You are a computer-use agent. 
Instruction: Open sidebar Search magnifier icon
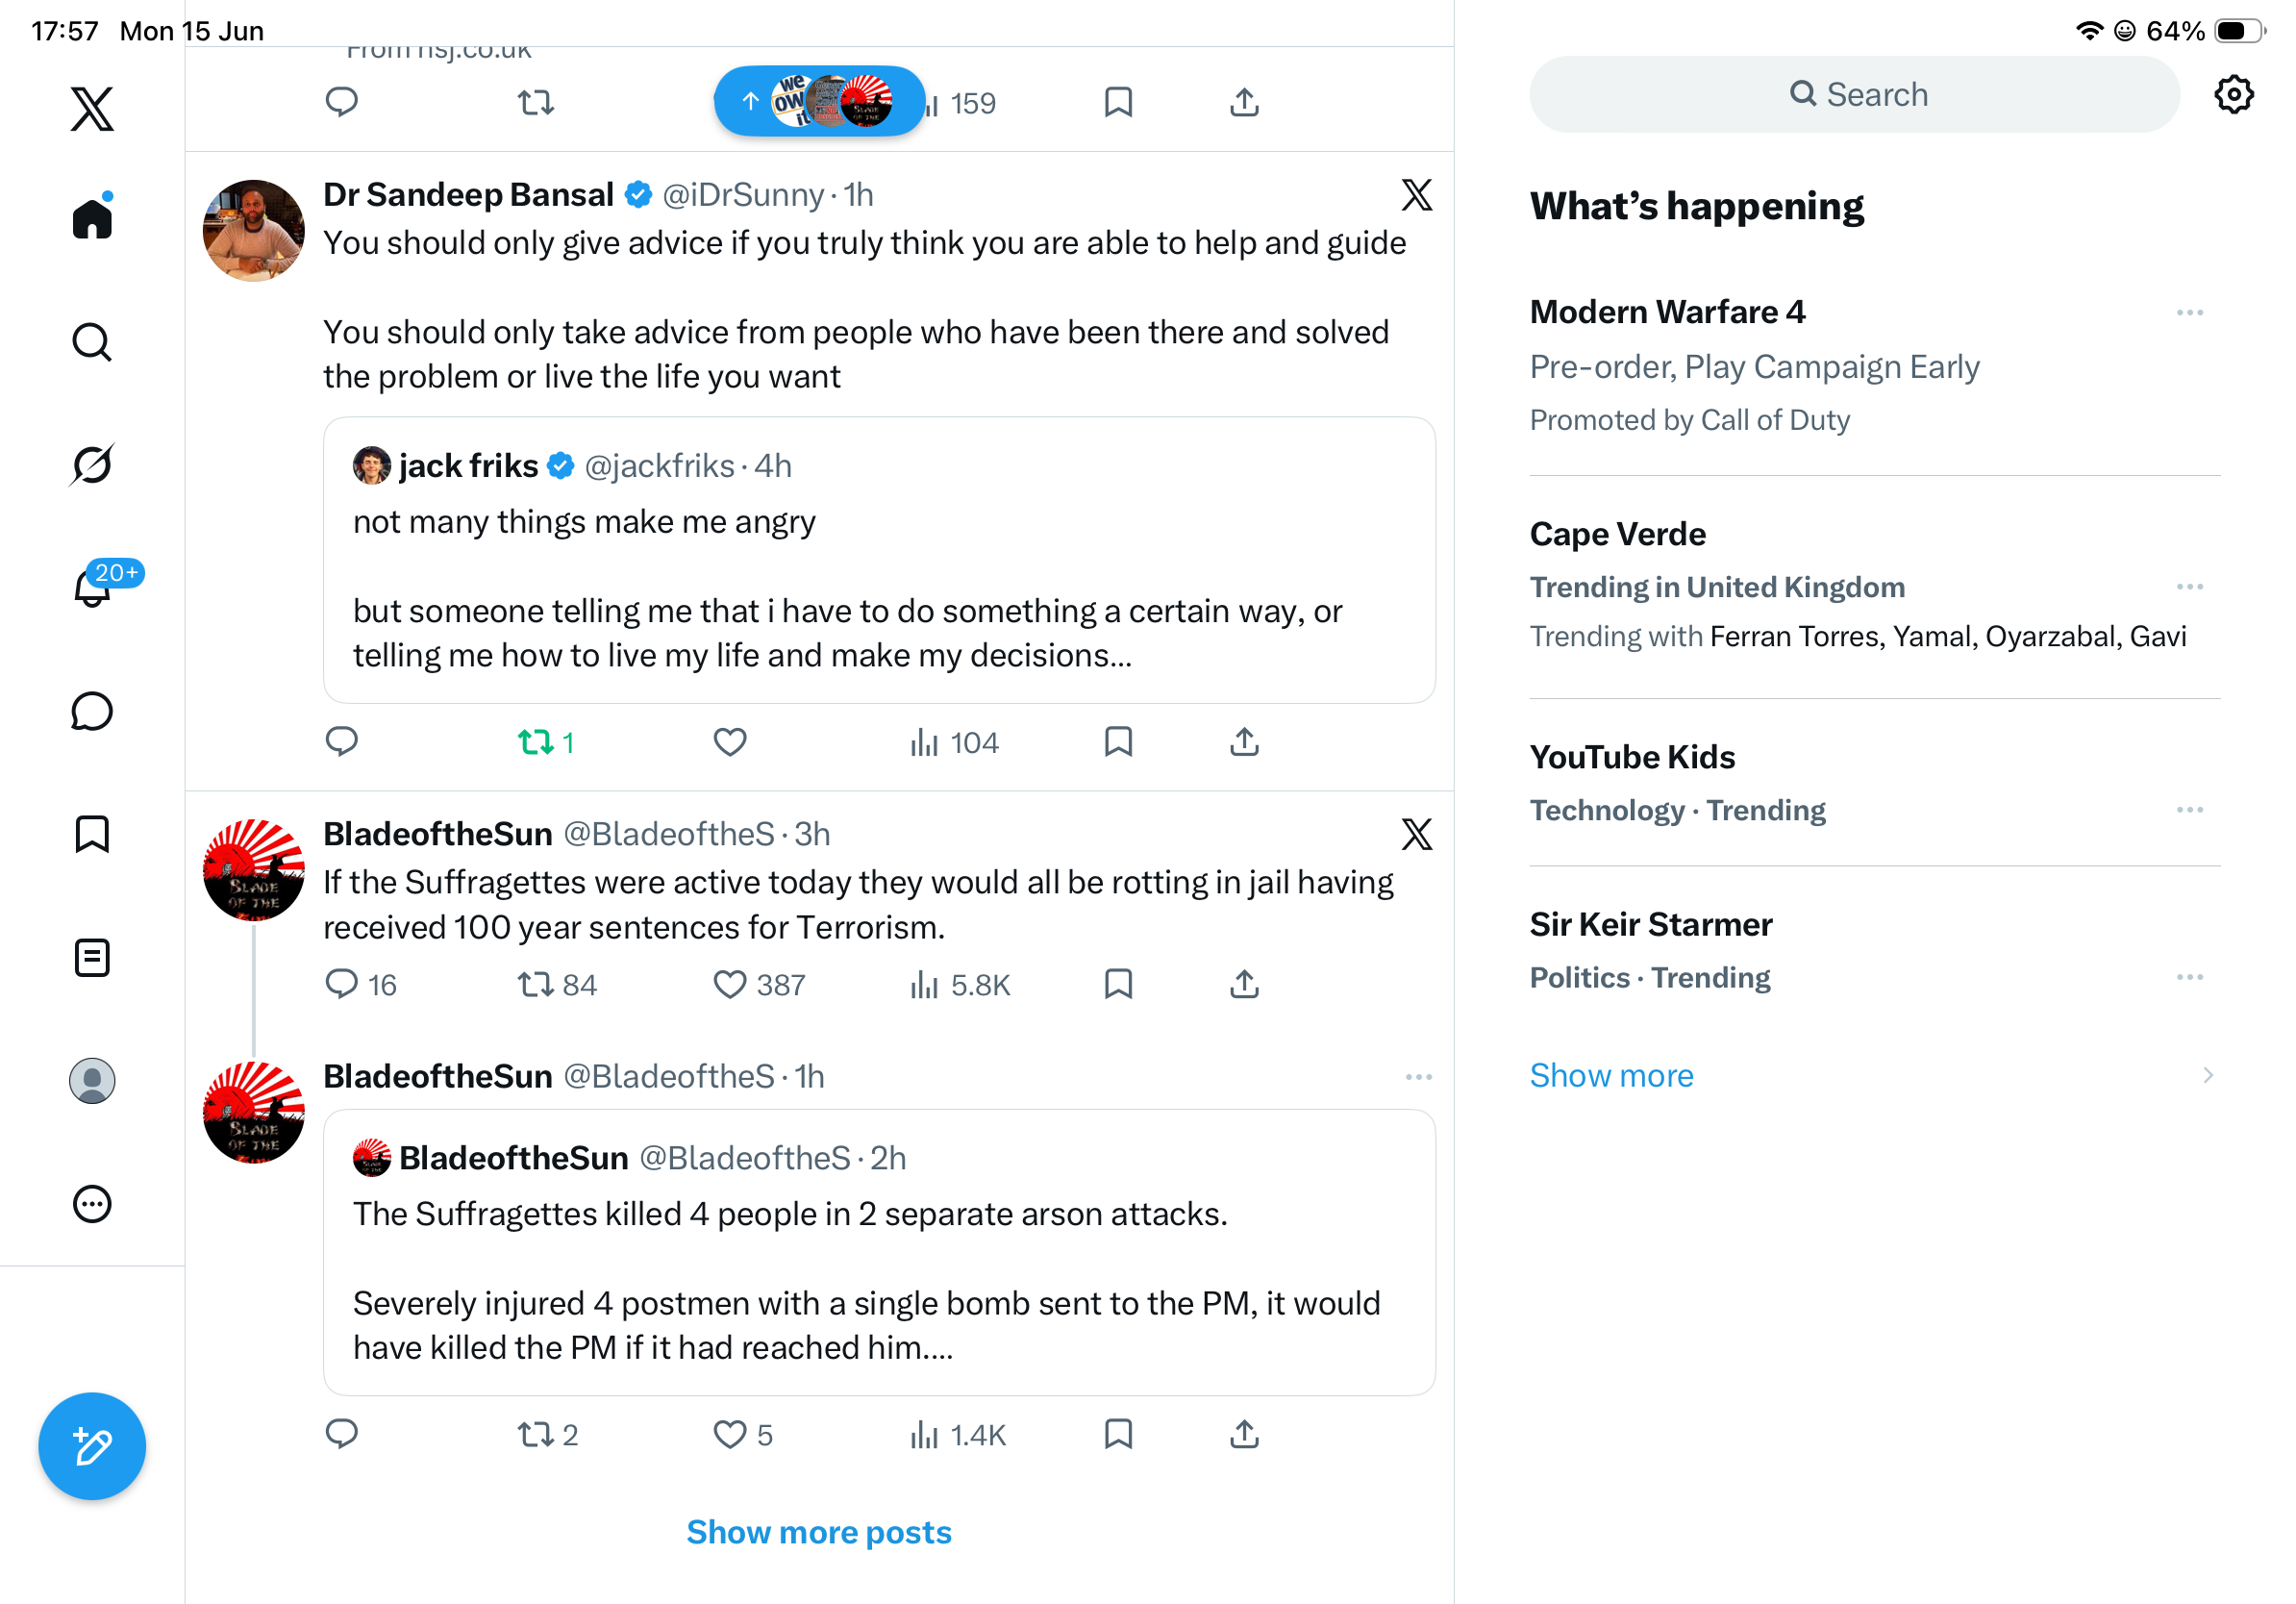point(92,342)
